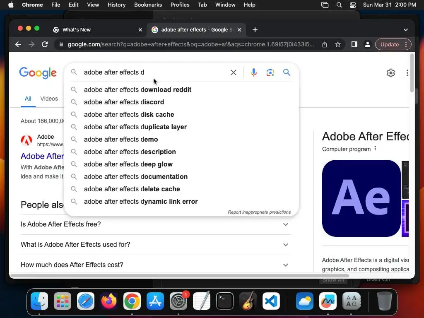Open Terminal from the Dock
The height and width of the screenshot is (318, 424).
coord(225,301)
